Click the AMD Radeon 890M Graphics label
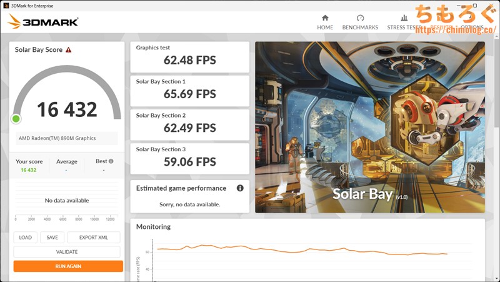 (56, 139)
